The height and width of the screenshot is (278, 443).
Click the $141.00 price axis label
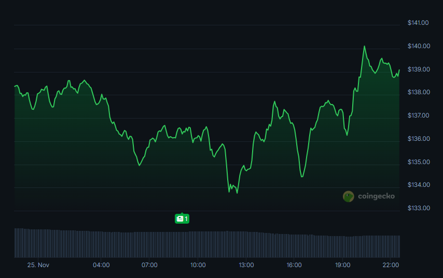418,23
